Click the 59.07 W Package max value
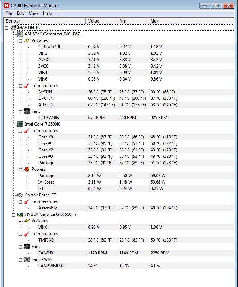Screen dimensions: 238x287 point(158,176)
